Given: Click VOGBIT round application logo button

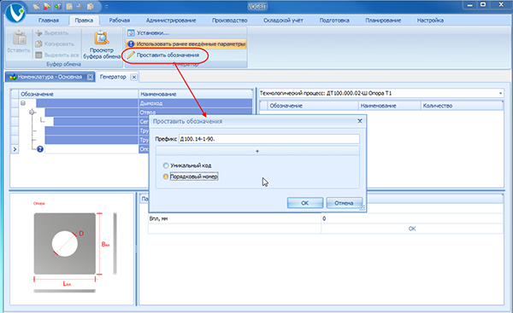Looking at the screenshot, I should (x=15, y=13).
